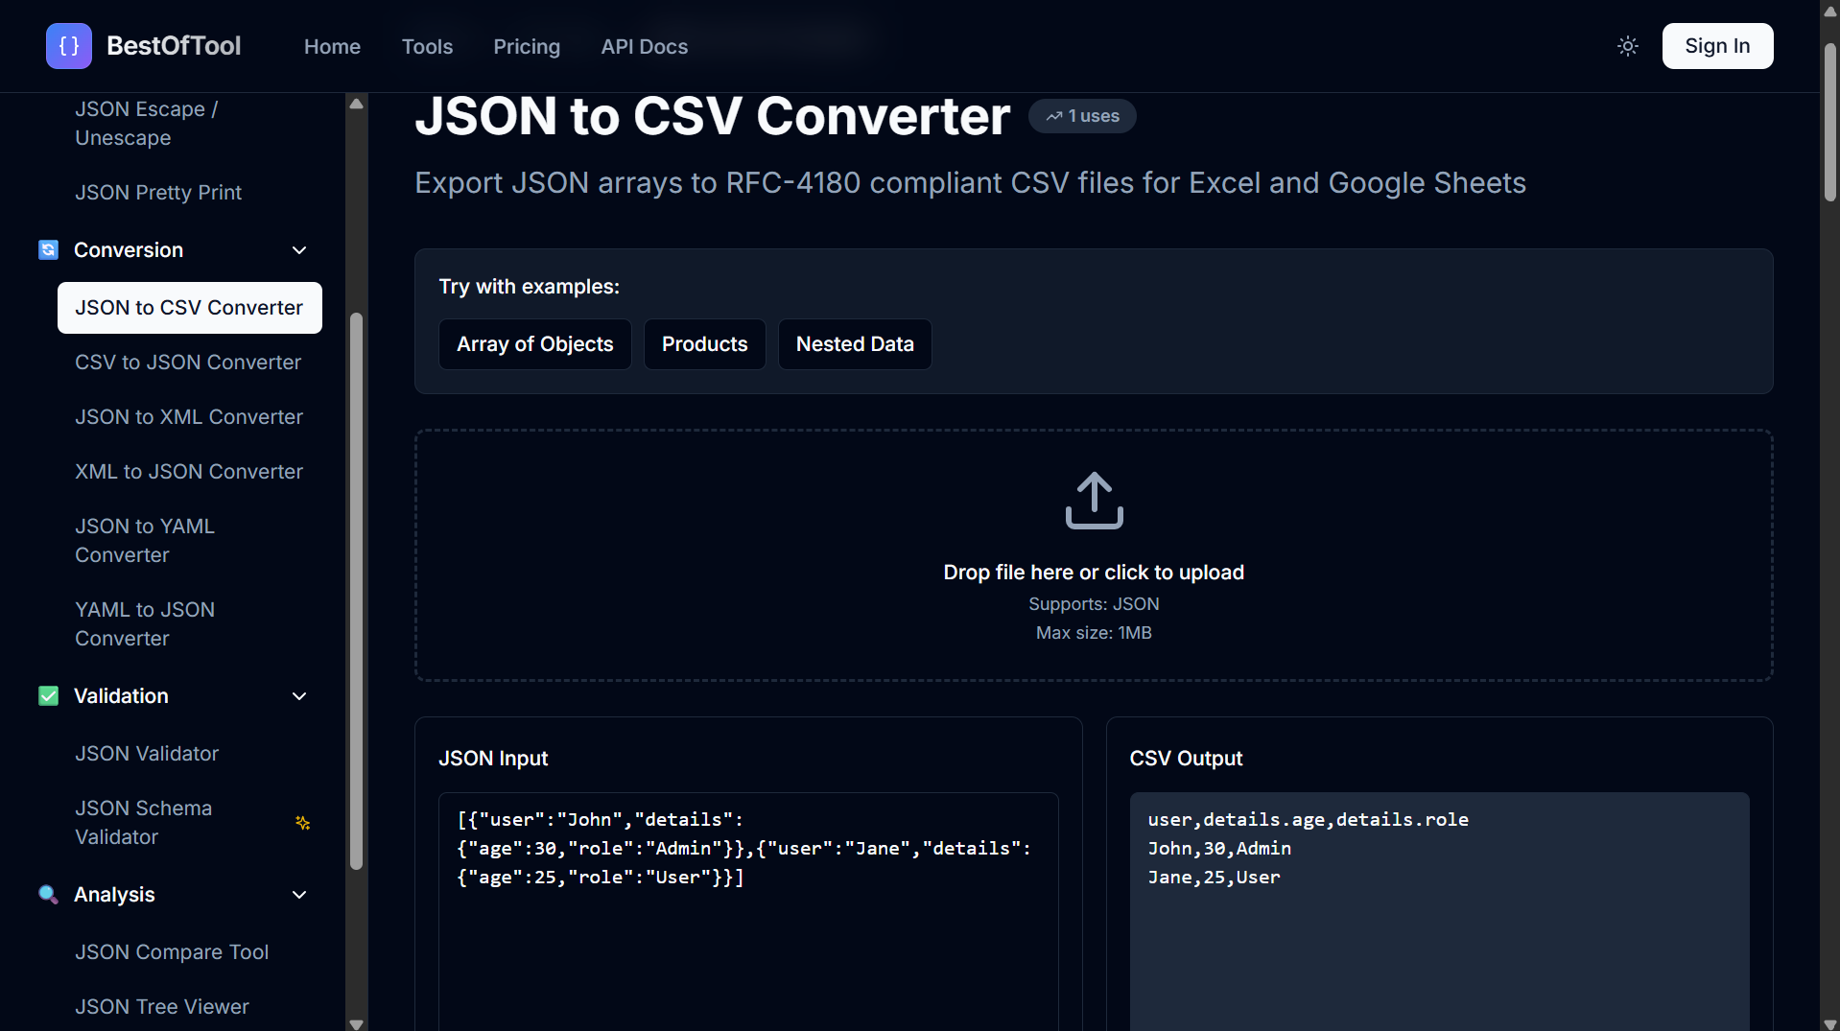
Task: Open the Pricing nav item
Action: pyautogui.click(x=527, y=46)
